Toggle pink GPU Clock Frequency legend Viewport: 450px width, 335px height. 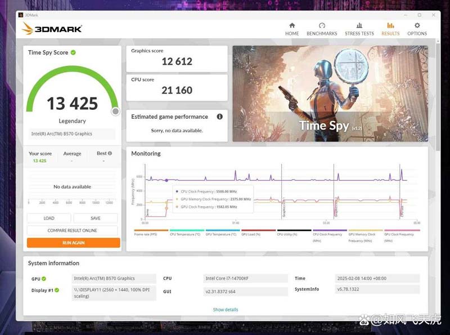402,235
